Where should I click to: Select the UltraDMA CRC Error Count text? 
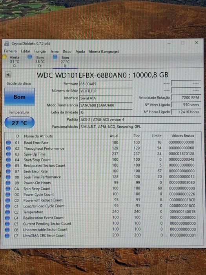point(44,236)
